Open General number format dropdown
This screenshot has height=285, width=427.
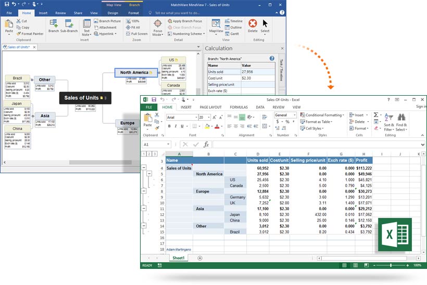(x=294, y=115)
